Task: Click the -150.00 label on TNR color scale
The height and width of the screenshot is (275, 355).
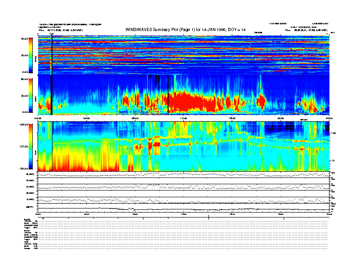Action: (x=24, y=169)
